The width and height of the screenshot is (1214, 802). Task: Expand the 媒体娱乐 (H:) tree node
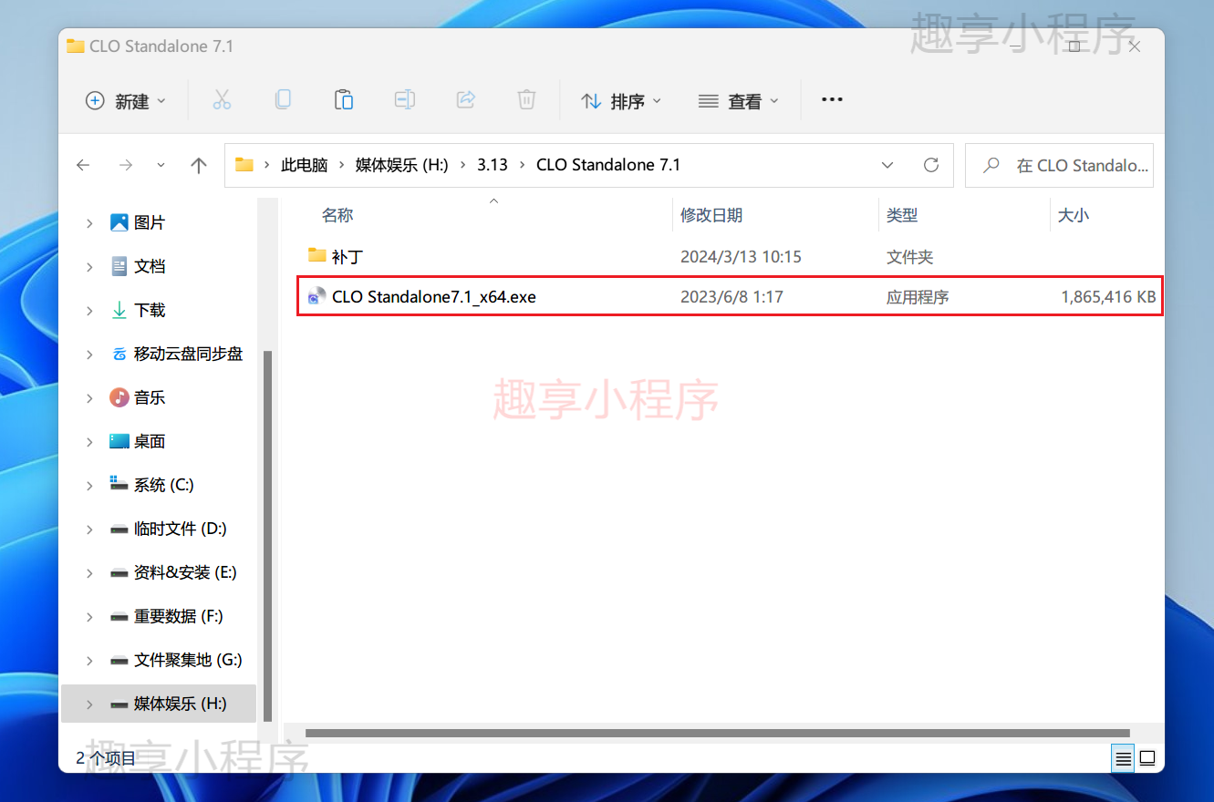pyautogui.click(x=89, y=704)
